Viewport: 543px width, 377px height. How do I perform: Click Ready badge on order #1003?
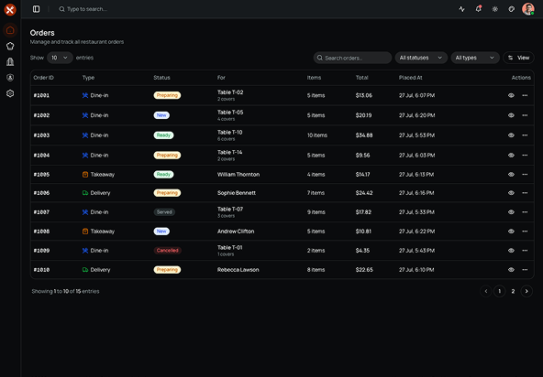(163, 135)
